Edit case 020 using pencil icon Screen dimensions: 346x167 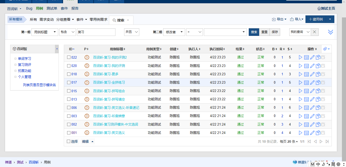click(x=312, y=66)
